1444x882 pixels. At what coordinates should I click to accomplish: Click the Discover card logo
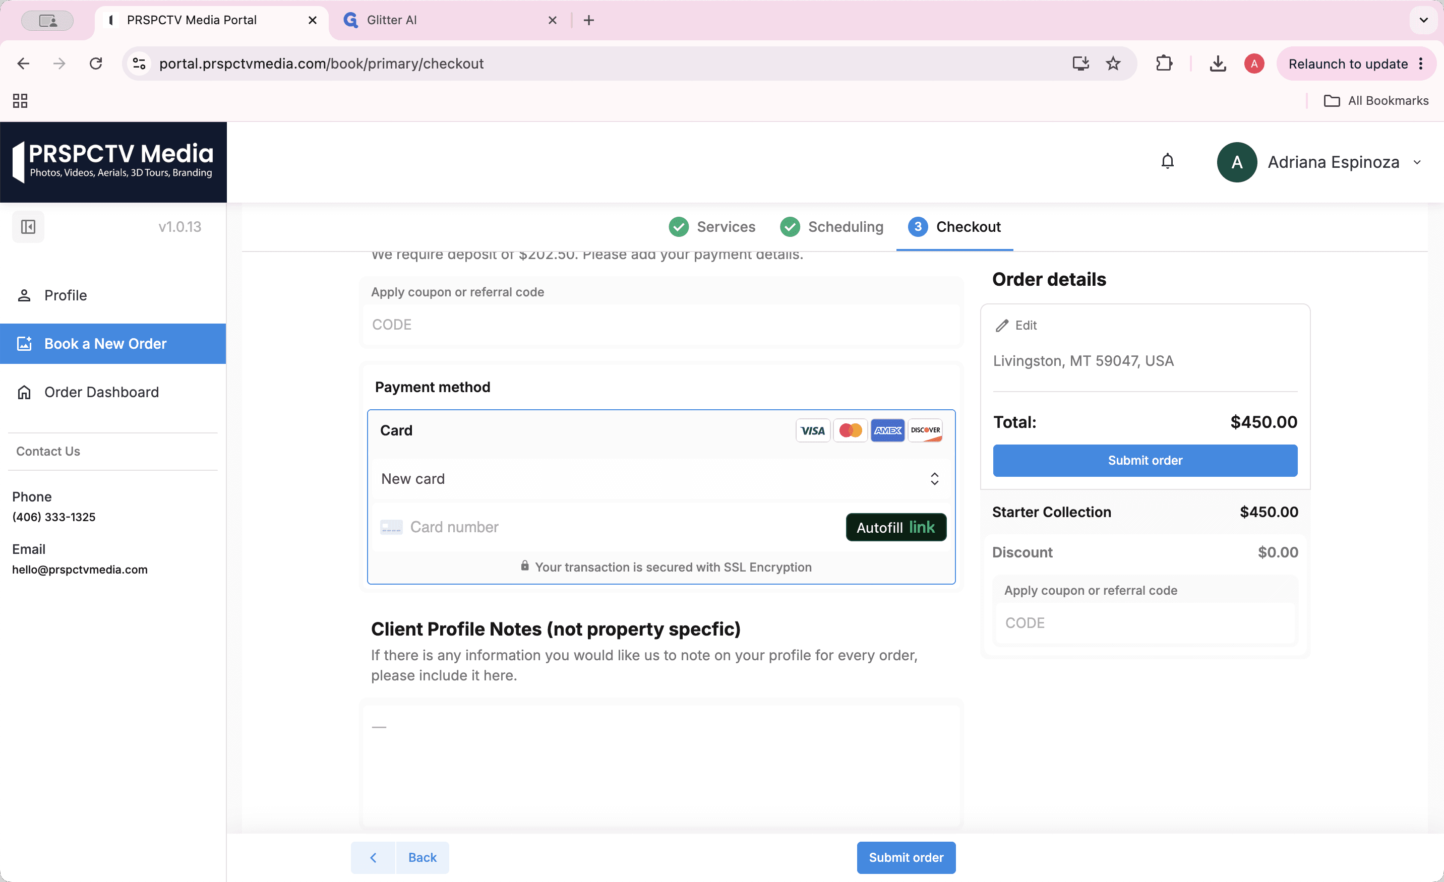pyautogui.click(x=925, y=430)
